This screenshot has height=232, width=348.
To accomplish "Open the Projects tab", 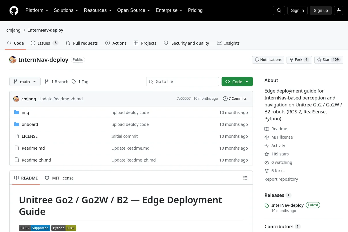I will (x=145, y=43).
